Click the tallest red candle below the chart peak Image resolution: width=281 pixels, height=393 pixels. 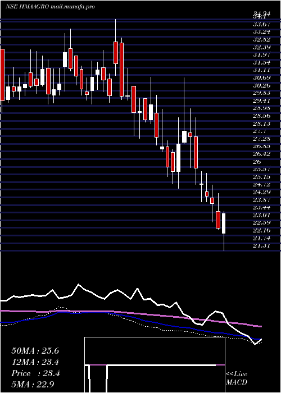tap(122, 70)
